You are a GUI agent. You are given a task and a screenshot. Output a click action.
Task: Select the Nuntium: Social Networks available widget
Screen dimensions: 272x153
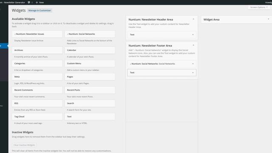(90, 34)
